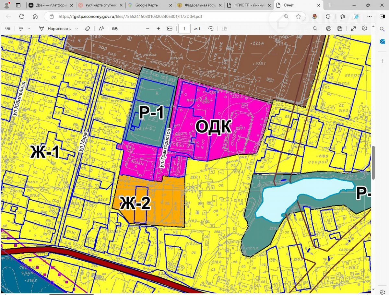Rotate the PDF document
The width and height of the screenshot is (389, 295).
211,29
